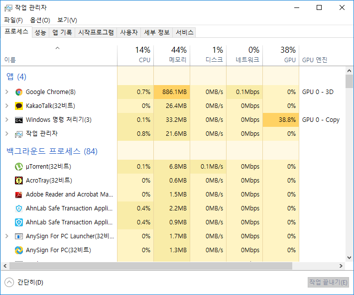
Task: Switch to the 사용자 tab
Action: pos(129,32)
